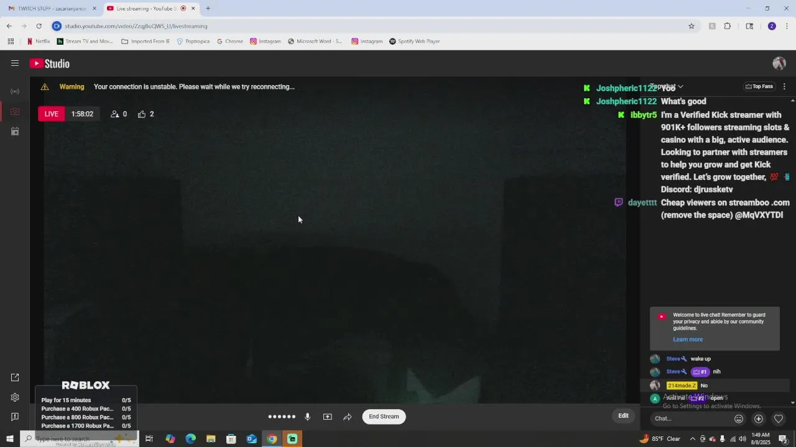This screenshot has height=447, width=796.
Task: Reload the page in Chrome
Action: point(39,26)
